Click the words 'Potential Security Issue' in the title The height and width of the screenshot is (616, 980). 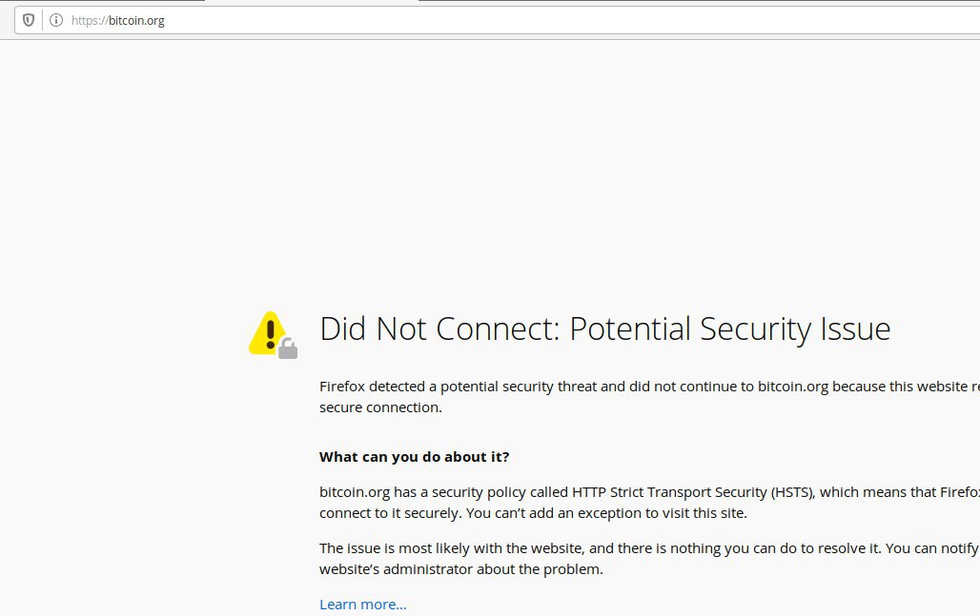pyautogui.click(x=729, y=328)
